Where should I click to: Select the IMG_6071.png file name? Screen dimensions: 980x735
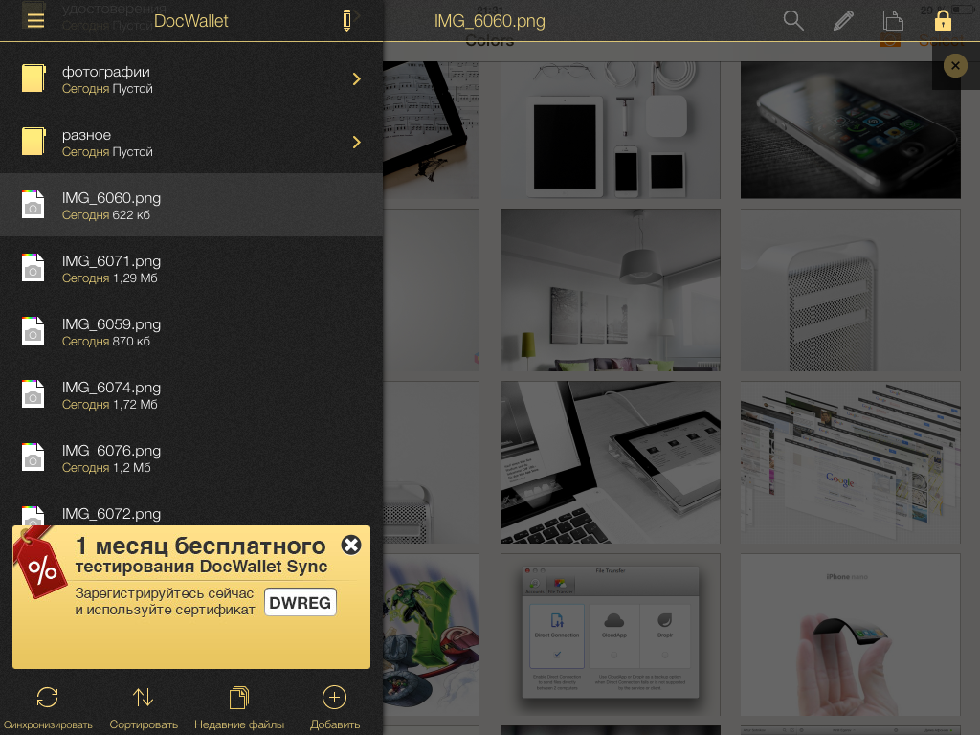tap(111, 260)
